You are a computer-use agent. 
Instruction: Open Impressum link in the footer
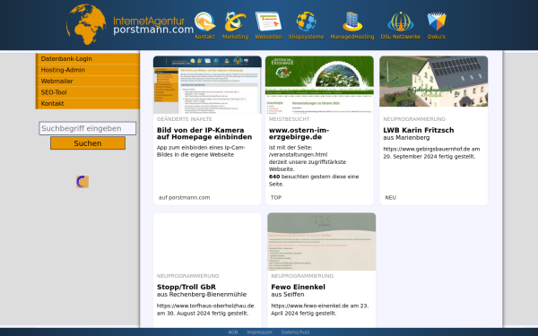pos(259,332)
